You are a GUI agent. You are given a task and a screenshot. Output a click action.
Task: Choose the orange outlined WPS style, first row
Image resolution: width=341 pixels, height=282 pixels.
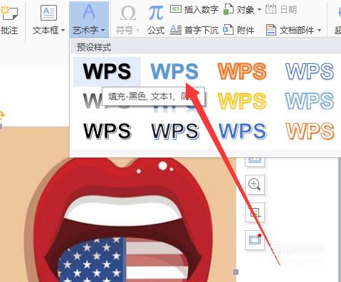coord(242,71)
